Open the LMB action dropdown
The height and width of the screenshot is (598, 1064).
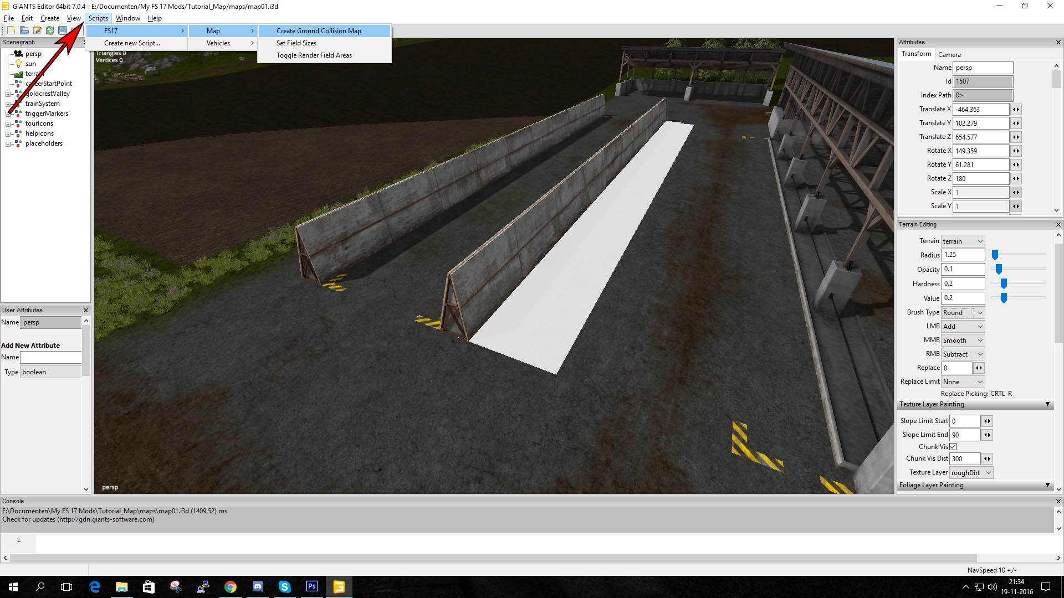pyautogui.click(x=963, y=327)
